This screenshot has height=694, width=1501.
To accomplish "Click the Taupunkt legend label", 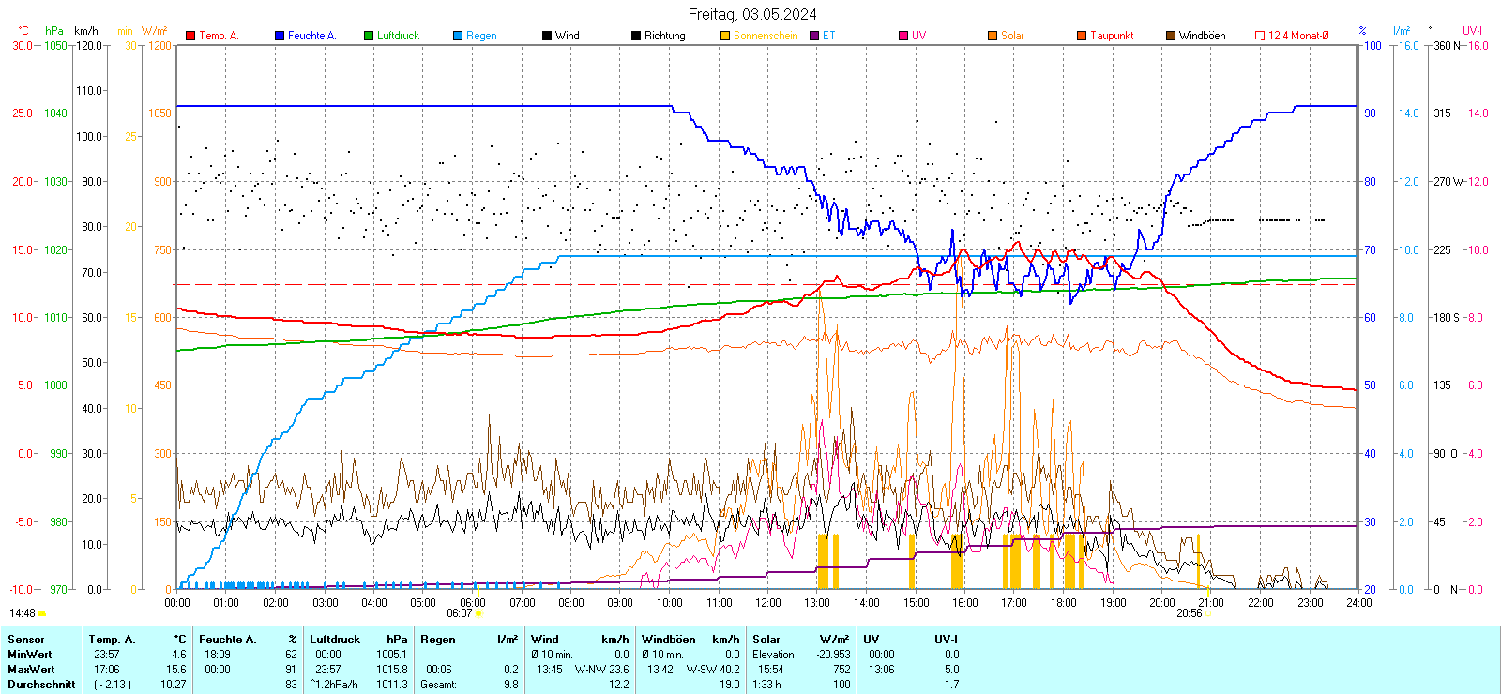I will tap(1112, 36).
